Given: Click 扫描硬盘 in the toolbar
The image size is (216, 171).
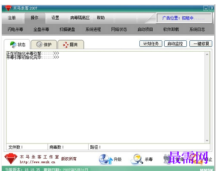Looking at the screenshot, I should coord(67,30).
